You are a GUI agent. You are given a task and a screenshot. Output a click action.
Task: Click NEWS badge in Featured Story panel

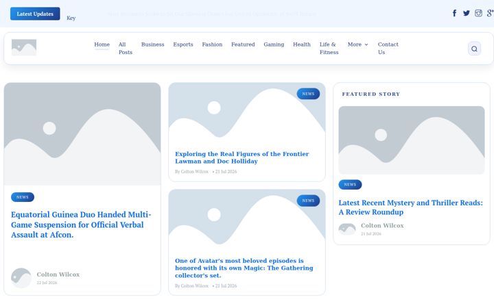pyautogui.click(x=350, y=185)
